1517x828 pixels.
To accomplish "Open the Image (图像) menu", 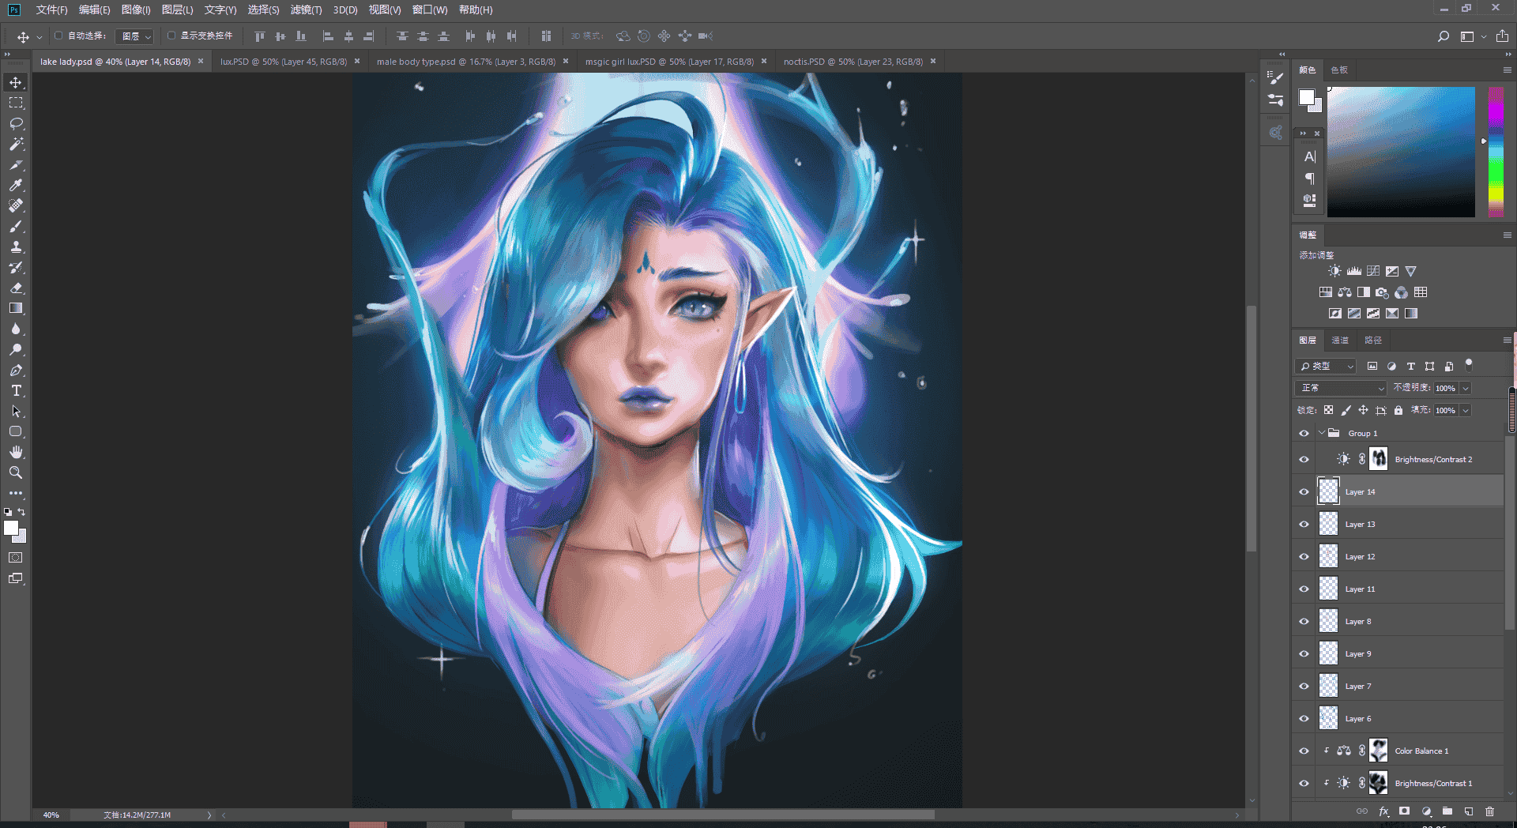I will (x=136, y=9).
